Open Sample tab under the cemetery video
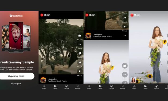The height and width of the screenshot is (101, 168). [55, 87]
